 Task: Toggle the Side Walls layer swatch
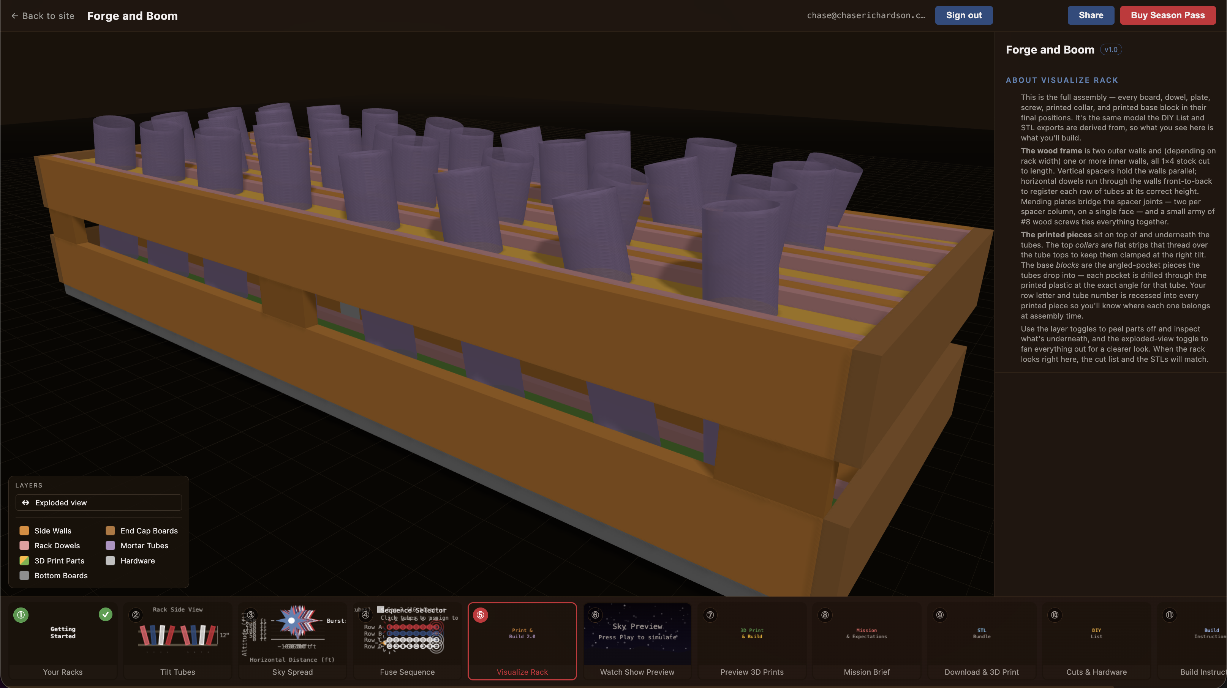click(24, 530)
